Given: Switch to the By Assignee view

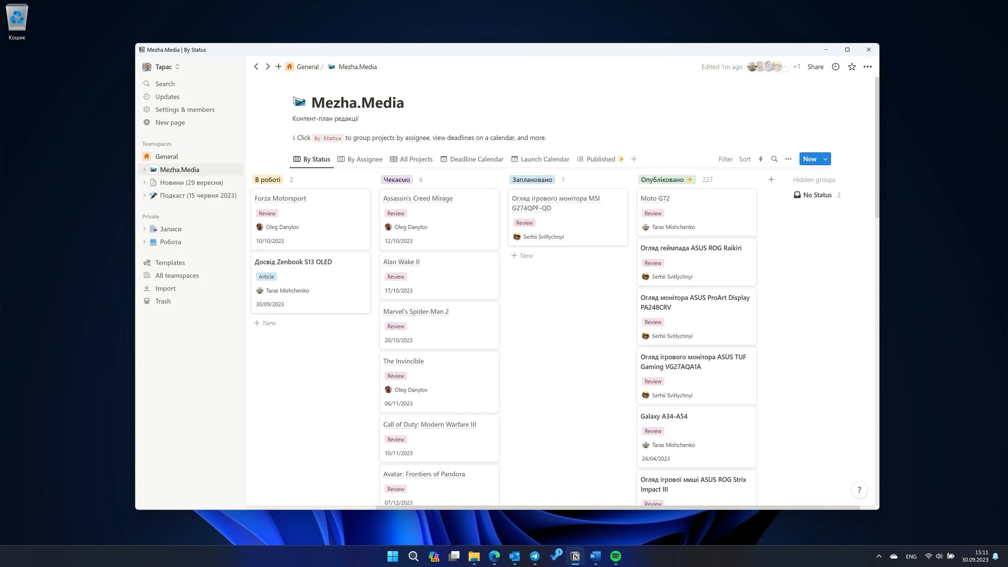Looking at the screenshot, I should 360,159.
